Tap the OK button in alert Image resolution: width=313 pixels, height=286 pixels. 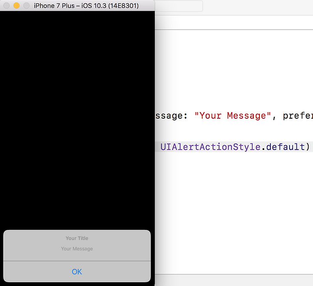(x=77, y=272)
